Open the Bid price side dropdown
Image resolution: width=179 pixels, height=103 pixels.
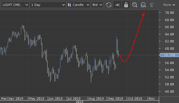point(97,5)
